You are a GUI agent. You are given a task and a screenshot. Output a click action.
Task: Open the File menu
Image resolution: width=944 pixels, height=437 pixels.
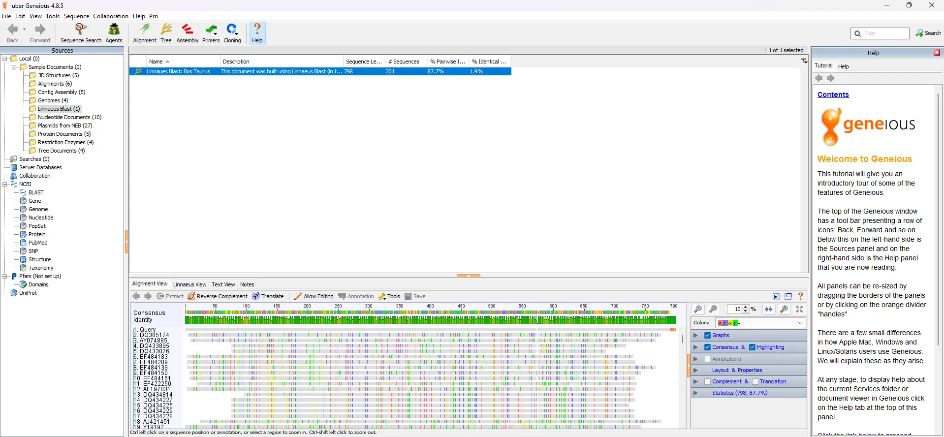click(x=6, y=16)
